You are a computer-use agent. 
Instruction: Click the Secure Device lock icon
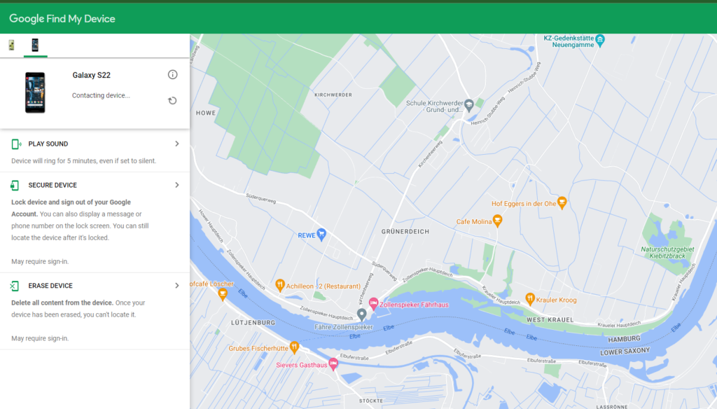click(x=15, y=186)
